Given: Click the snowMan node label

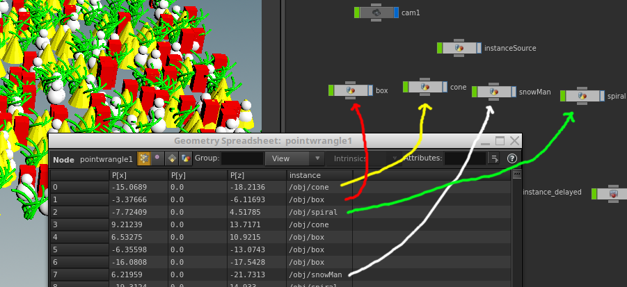Looking at the screenshot, I should pyautogui.click(x=535, y=92).
